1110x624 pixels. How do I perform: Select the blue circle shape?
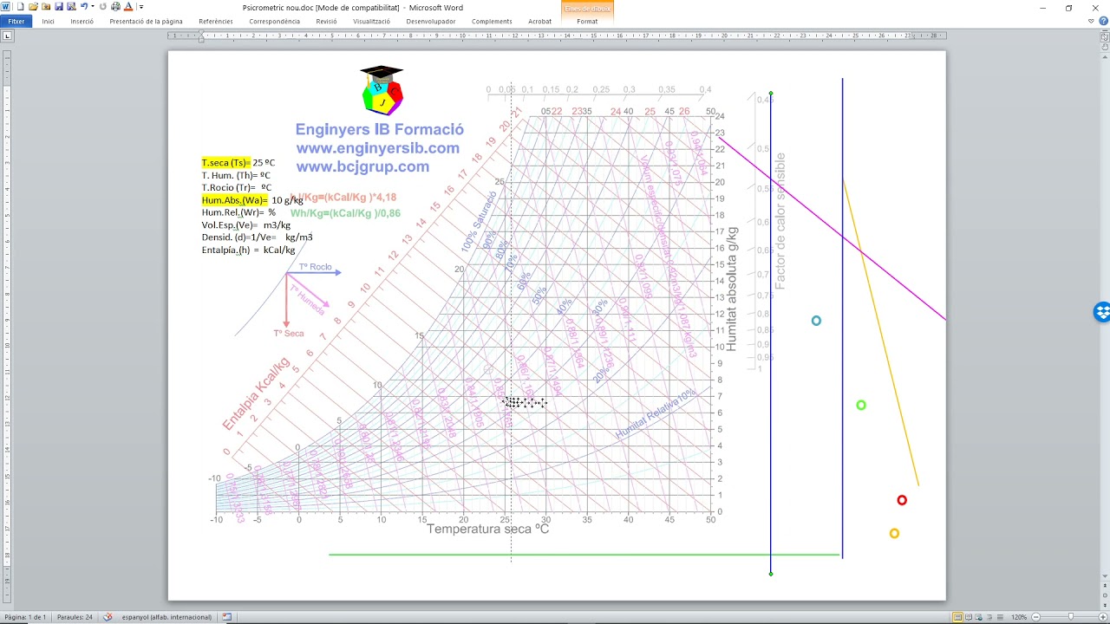[x=816, y=321]
